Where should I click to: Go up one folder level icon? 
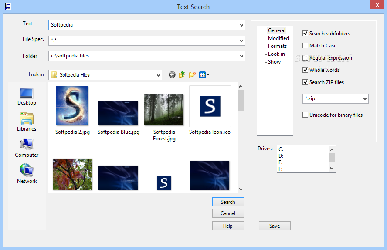click(x=182, y=74)
